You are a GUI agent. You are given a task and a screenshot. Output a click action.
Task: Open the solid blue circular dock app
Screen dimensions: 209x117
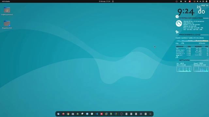(x=87, y=114)
